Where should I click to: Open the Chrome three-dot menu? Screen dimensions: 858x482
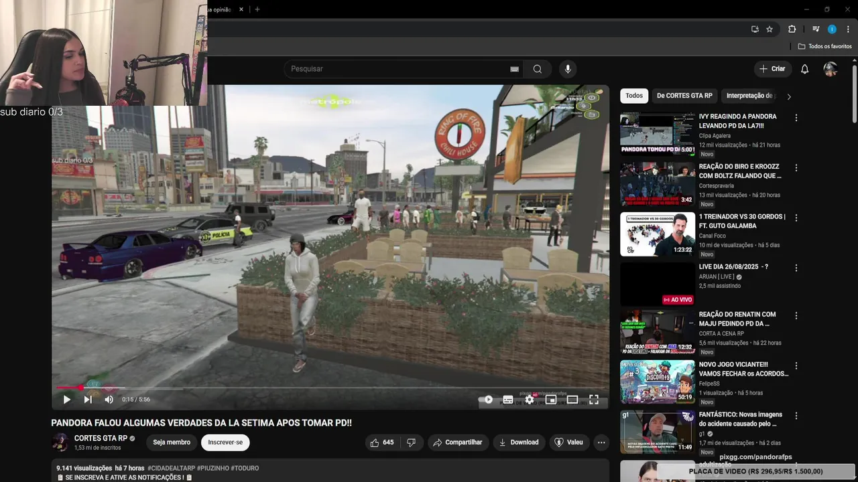pyautogui.click(x=848, y=29)
